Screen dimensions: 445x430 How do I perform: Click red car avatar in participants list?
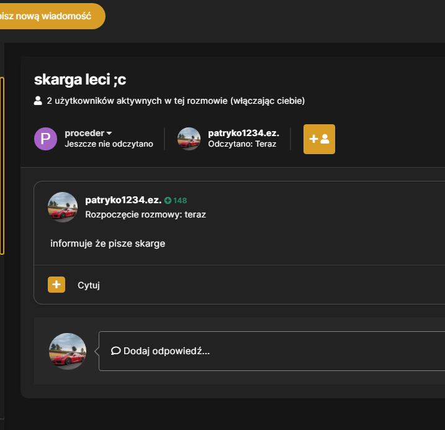189,139
